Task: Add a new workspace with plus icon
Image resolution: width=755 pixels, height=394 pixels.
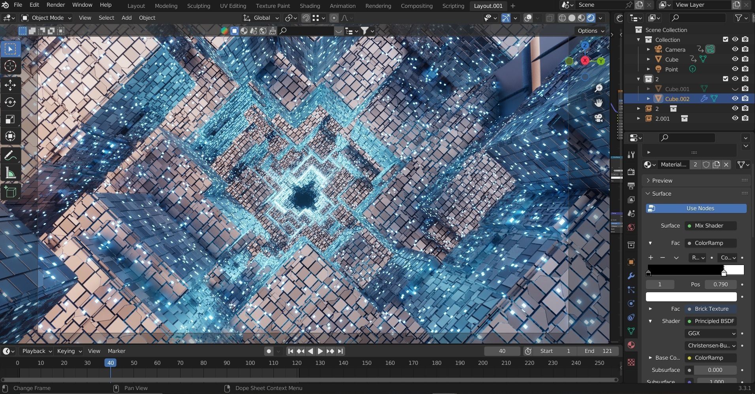Action: click(513, 6)
